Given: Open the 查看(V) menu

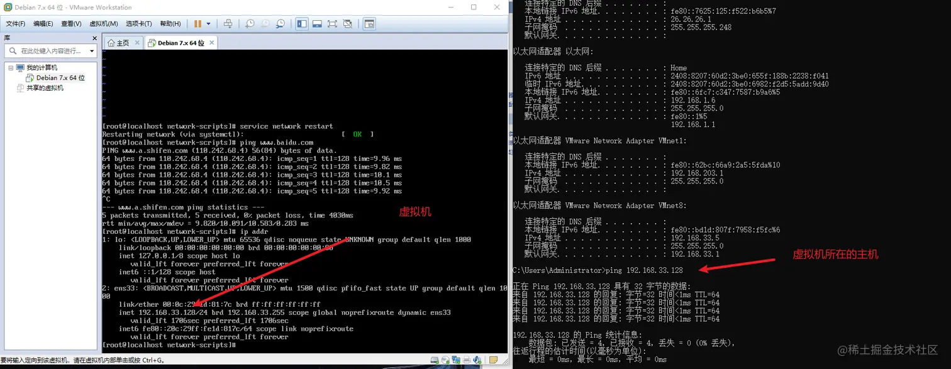Looking at the screenshot, I should pos(71,24).
